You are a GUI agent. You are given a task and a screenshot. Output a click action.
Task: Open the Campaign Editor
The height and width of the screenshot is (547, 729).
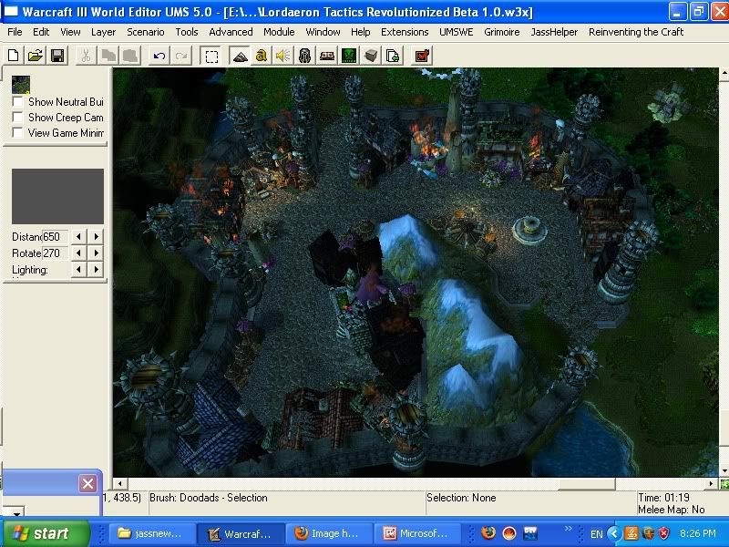pos(327,56)
